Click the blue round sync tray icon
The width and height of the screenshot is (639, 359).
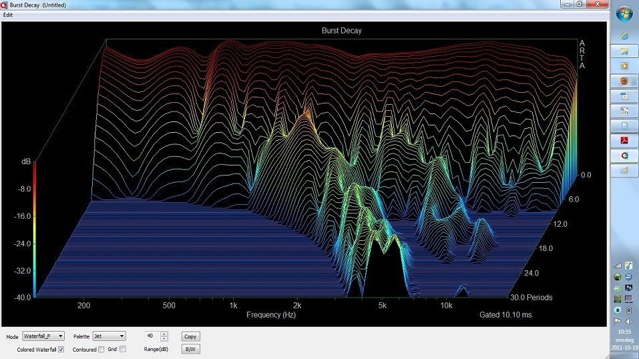click(x=629, y=277)
